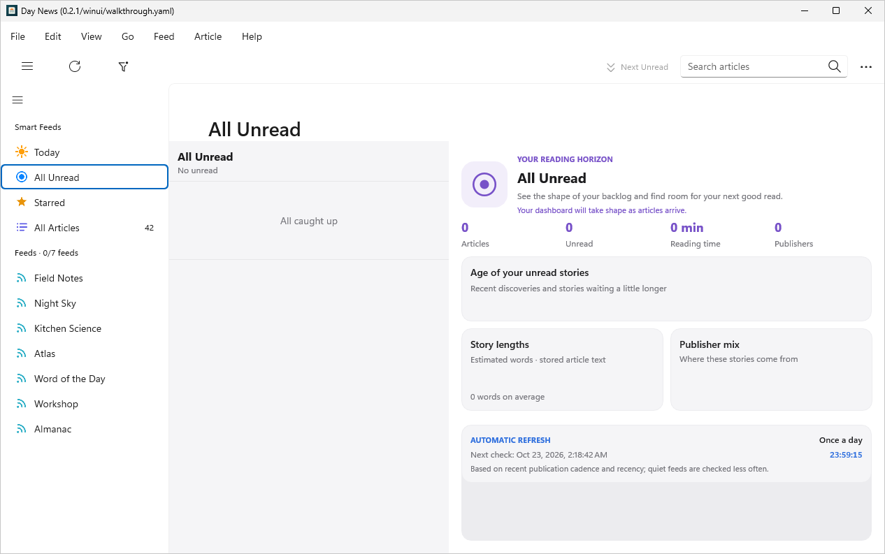Click the list icon beside All Articles
885x554 pixels.
[x=22, y=227]
